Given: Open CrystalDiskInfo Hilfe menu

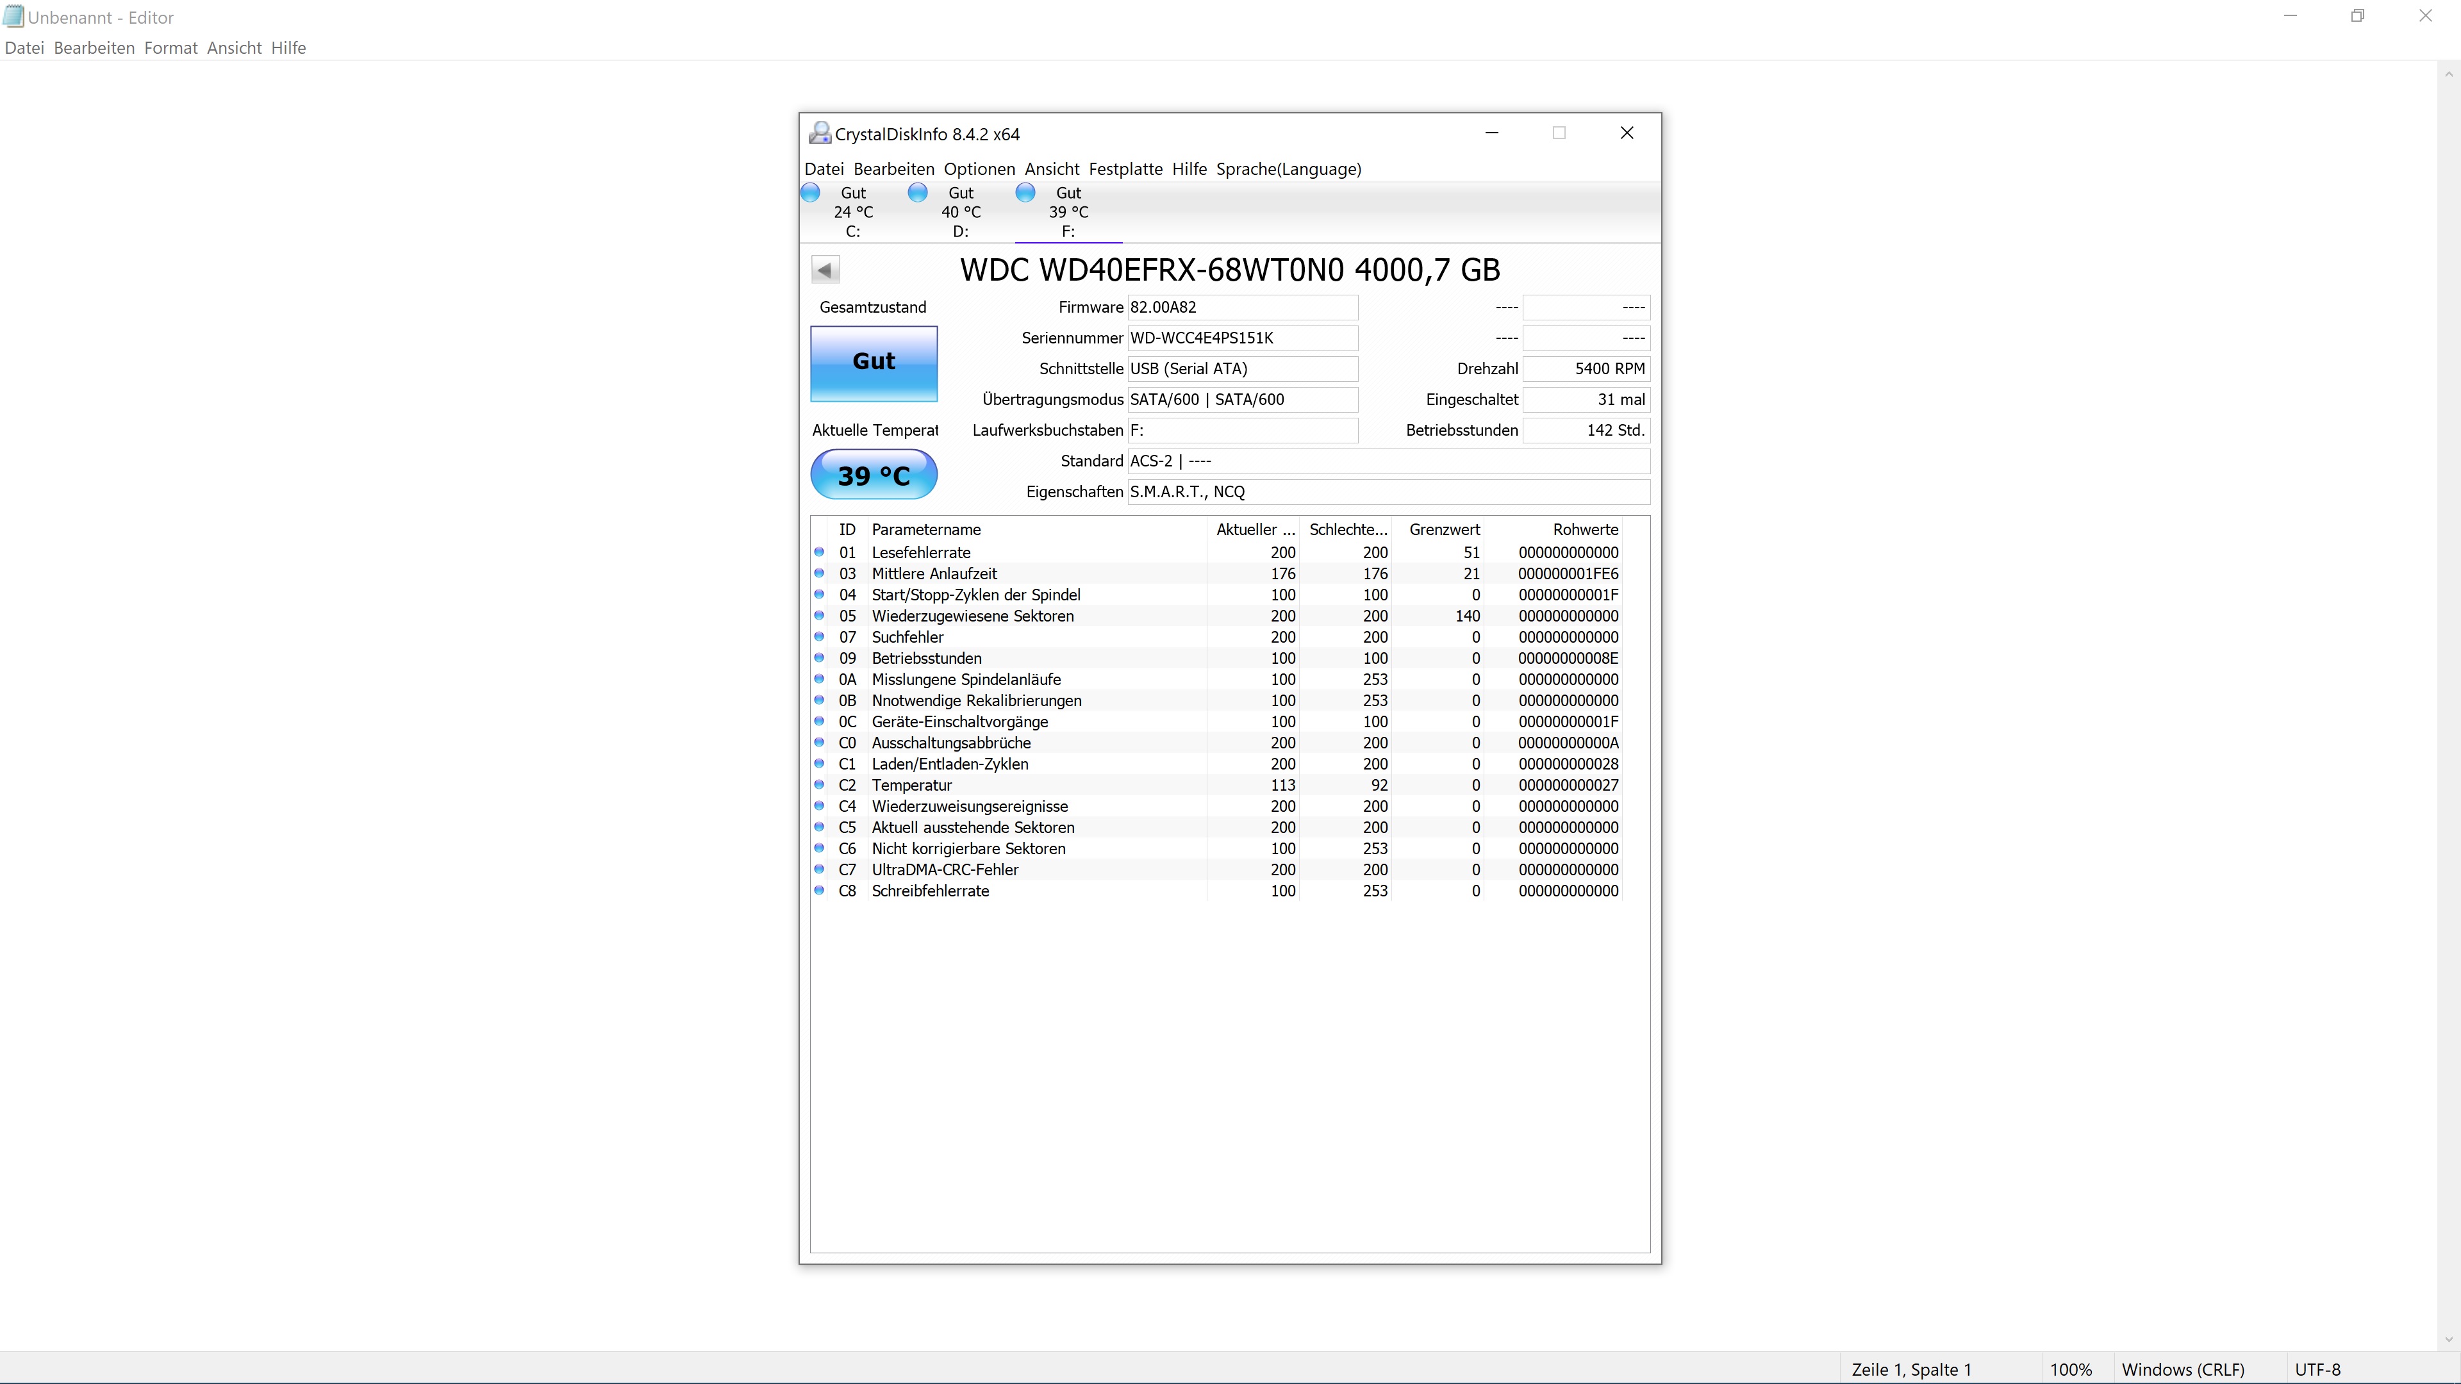Looking at the screenshot, I should (1189, 169).
